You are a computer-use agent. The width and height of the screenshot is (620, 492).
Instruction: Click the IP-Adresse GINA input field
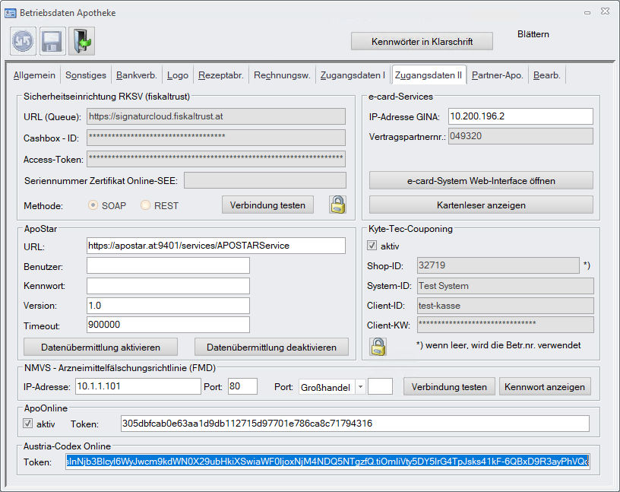click(520, 116)
